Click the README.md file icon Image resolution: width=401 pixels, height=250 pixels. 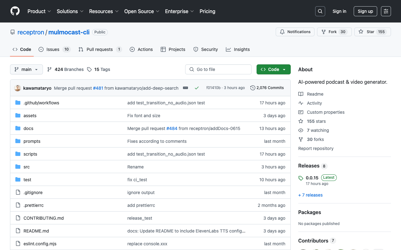pyautogui.click(x=18, y=231)
